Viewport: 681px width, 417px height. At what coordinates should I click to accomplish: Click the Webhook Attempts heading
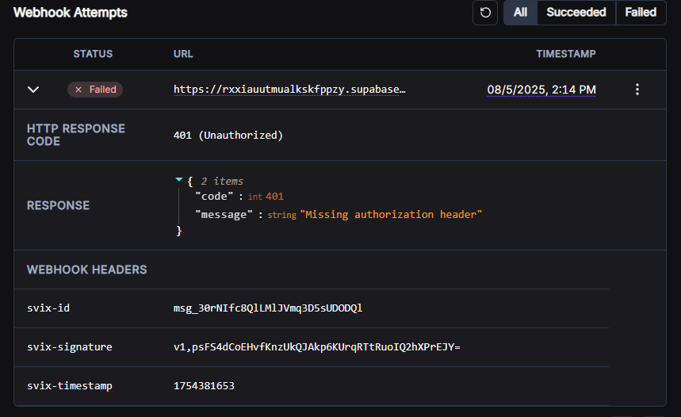(x=71, y=13)
